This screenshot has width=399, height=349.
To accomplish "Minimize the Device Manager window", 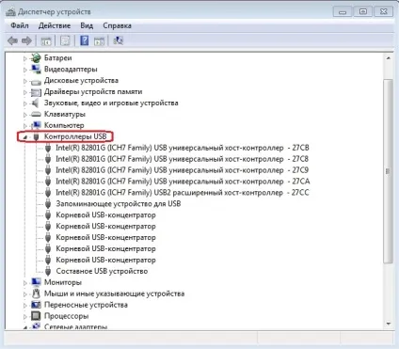I will [x=343, y=12].
